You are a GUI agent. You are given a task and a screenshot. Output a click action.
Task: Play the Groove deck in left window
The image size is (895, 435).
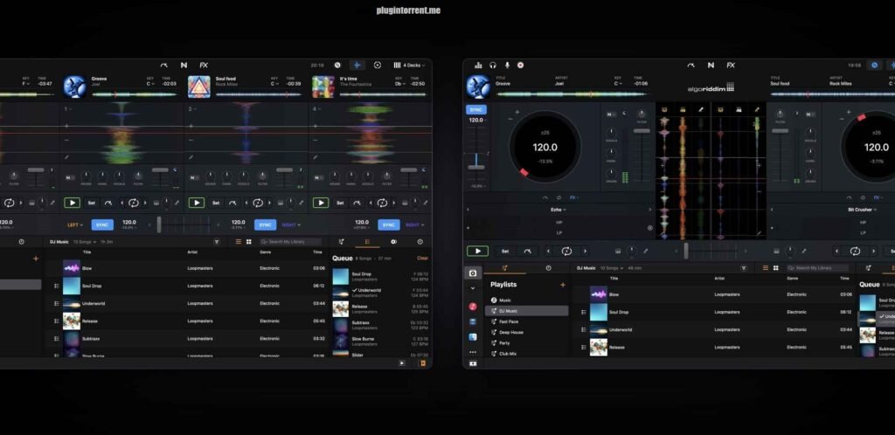[x=72, y=203]
